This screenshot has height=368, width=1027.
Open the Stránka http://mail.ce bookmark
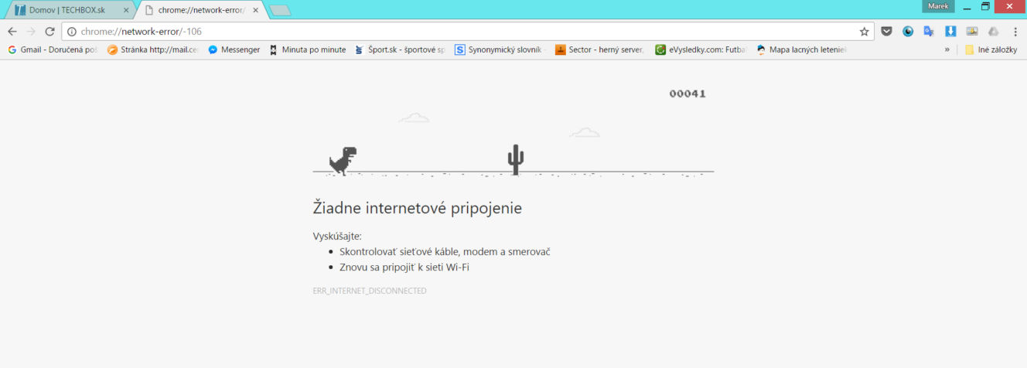pos(153,49)
